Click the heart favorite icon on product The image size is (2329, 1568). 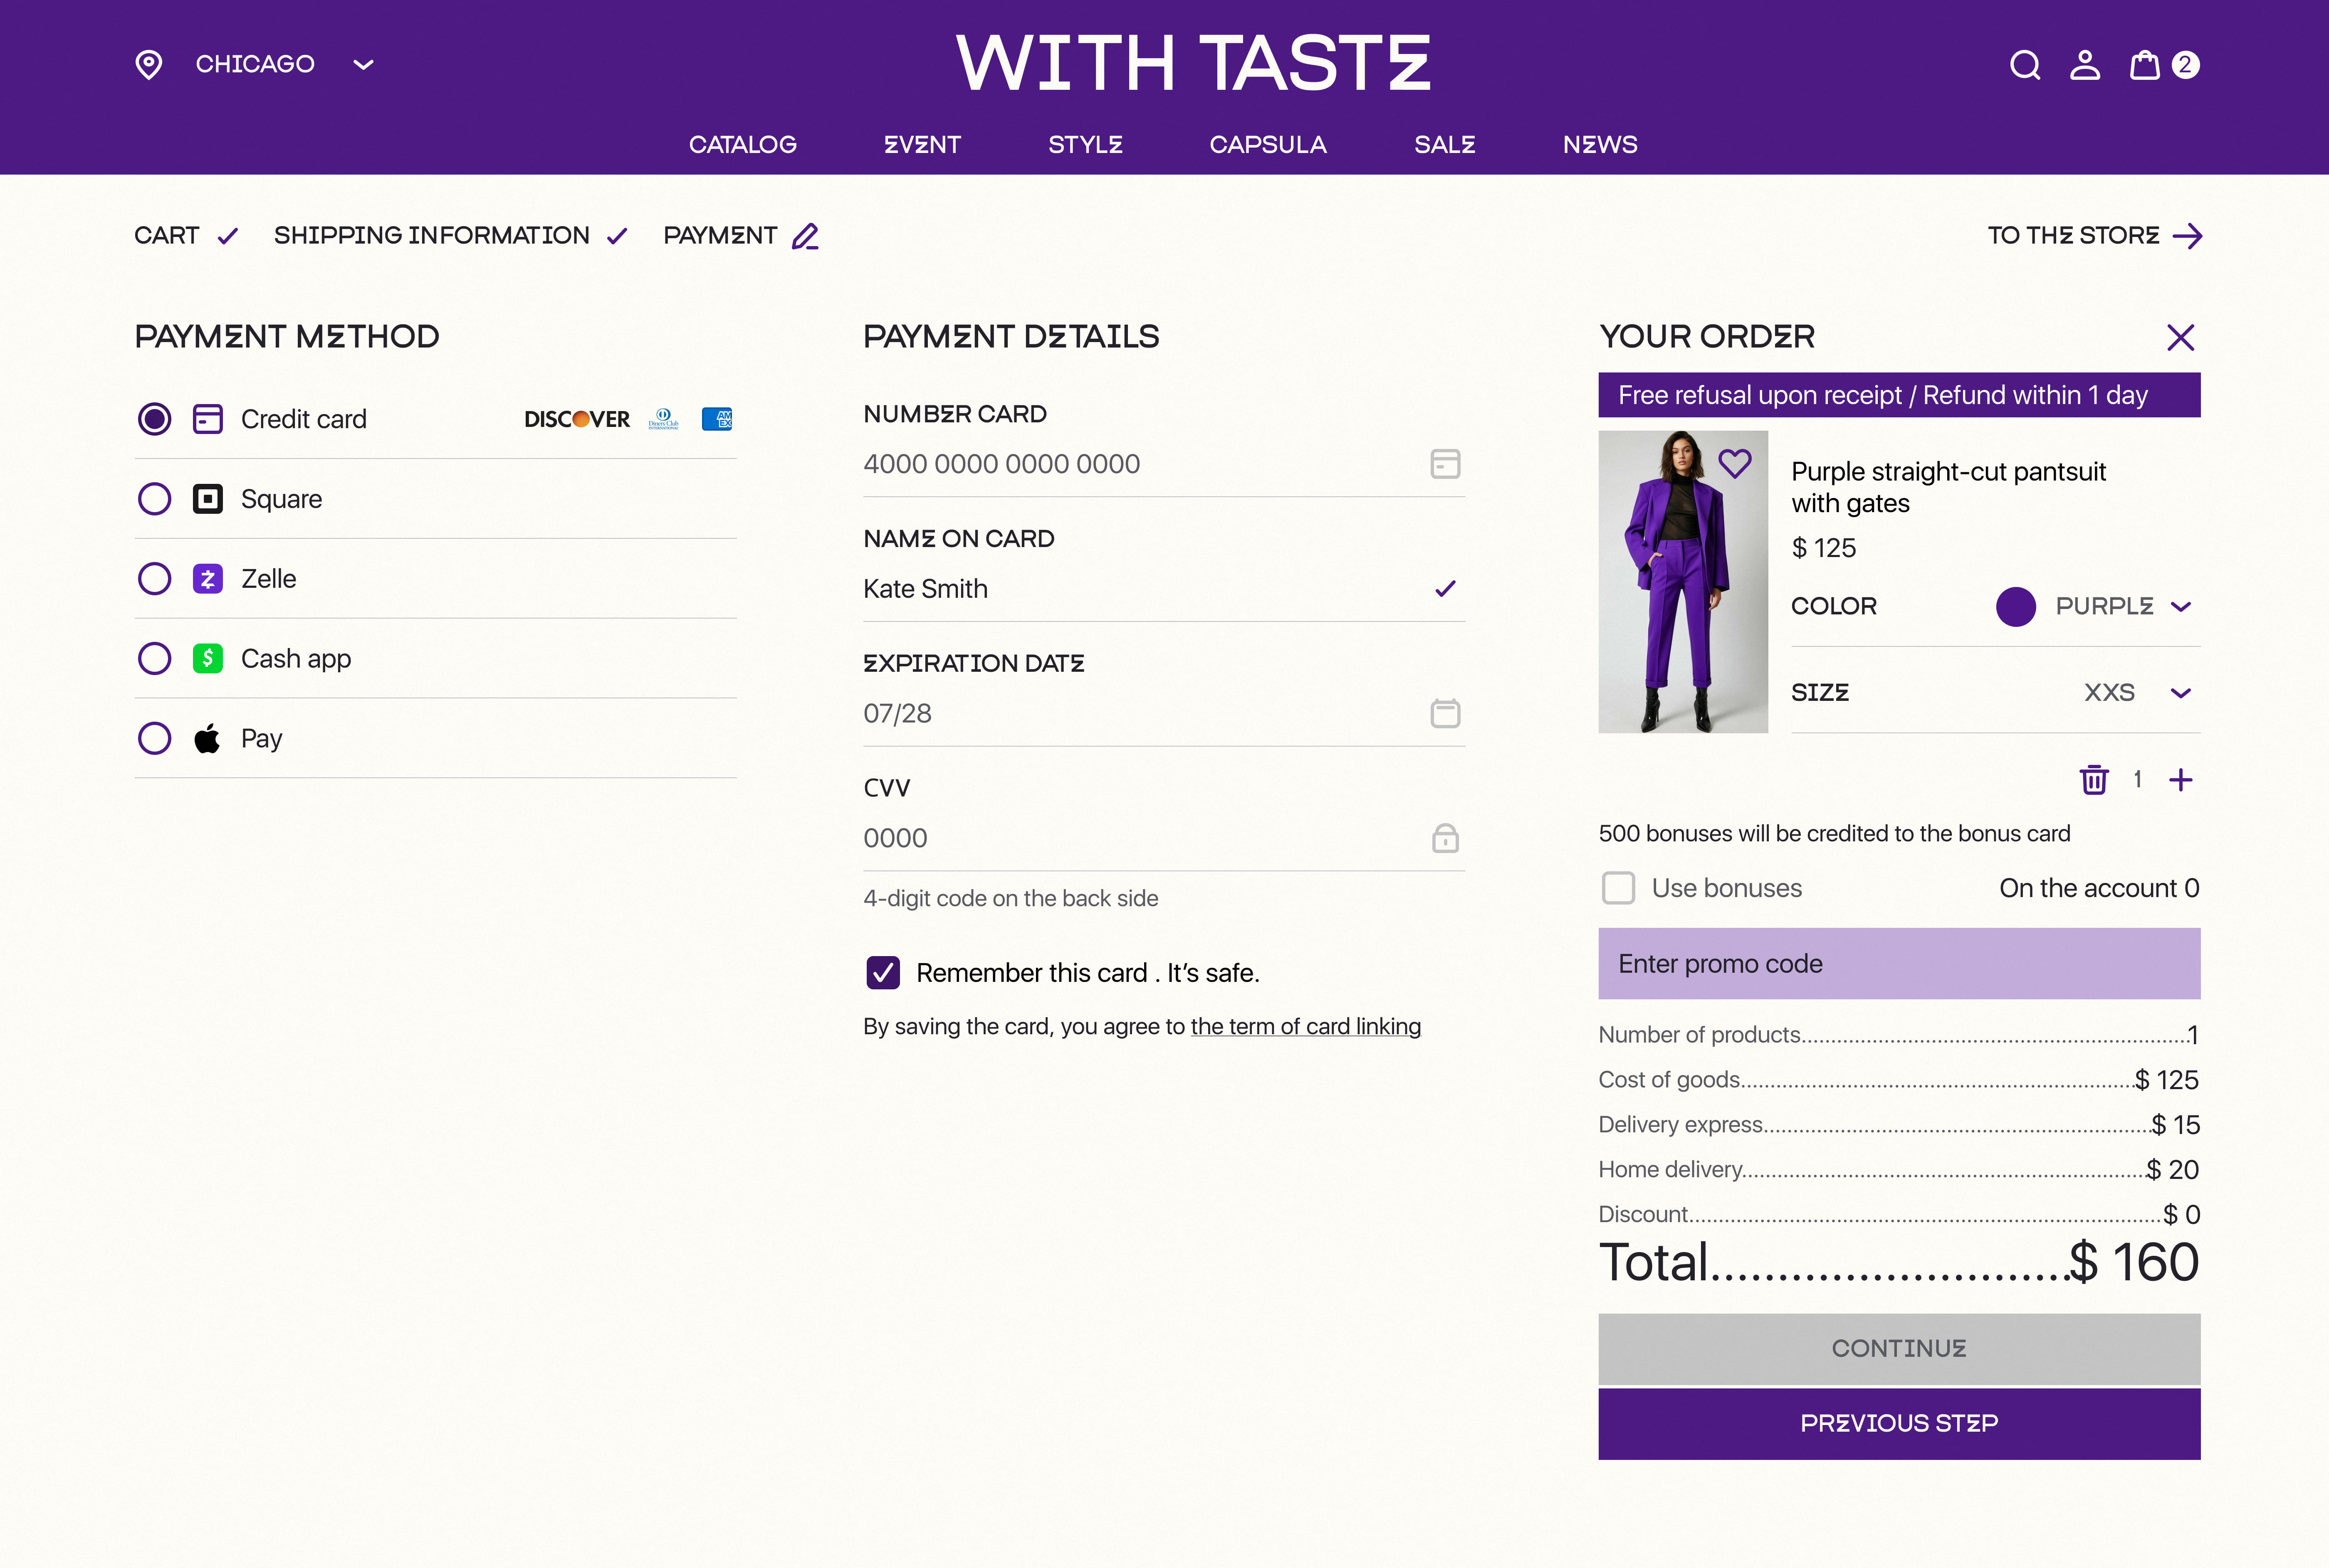(x=1735, y=463)
